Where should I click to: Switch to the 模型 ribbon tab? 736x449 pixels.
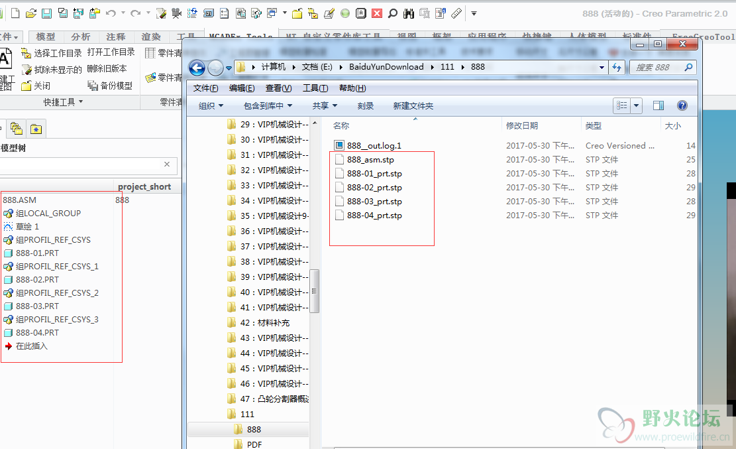pos(46,36)
